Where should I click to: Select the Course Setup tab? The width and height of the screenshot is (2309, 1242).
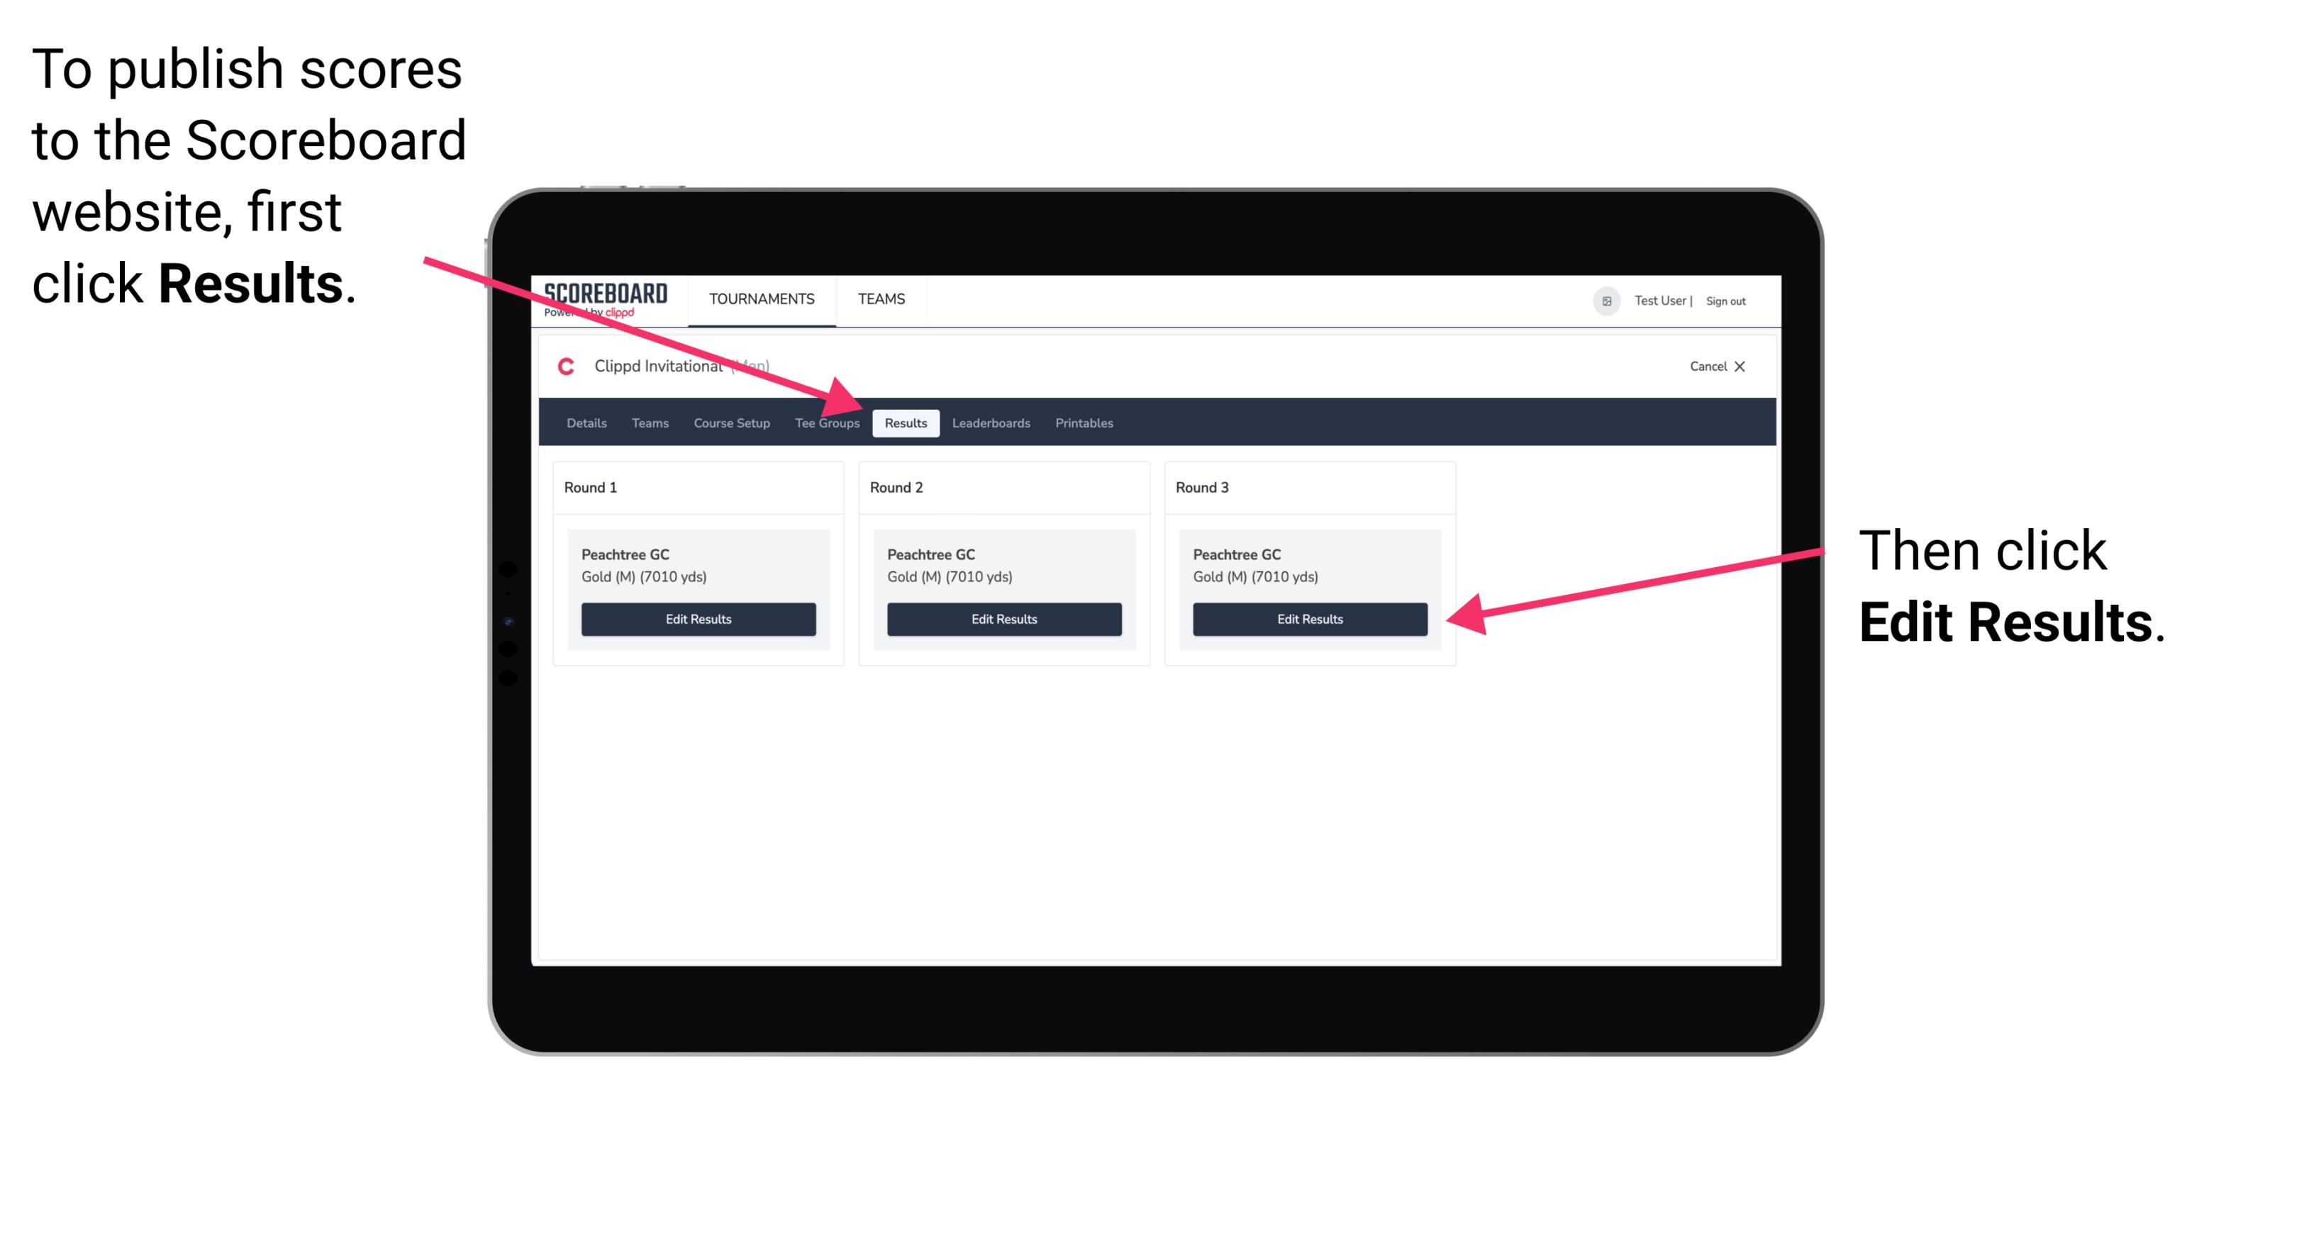click(731, 423)
